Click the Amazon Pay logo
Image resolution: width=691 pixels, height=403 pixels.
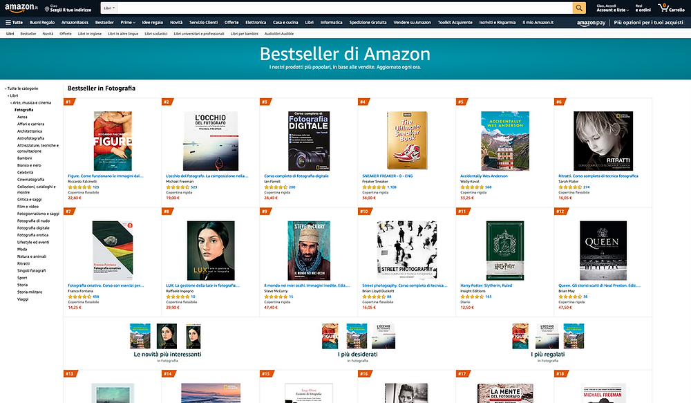[x=591, y=23]
